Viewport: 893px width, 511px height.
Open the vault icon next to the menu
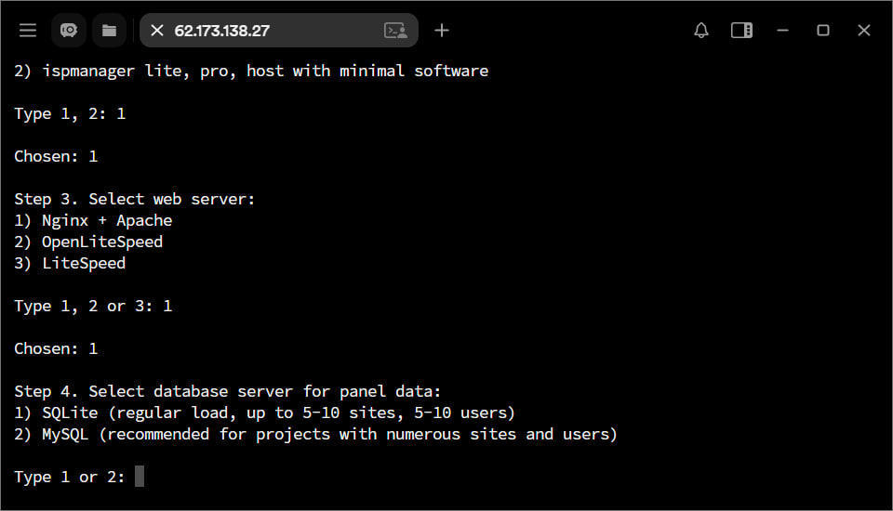coord(69,31)
